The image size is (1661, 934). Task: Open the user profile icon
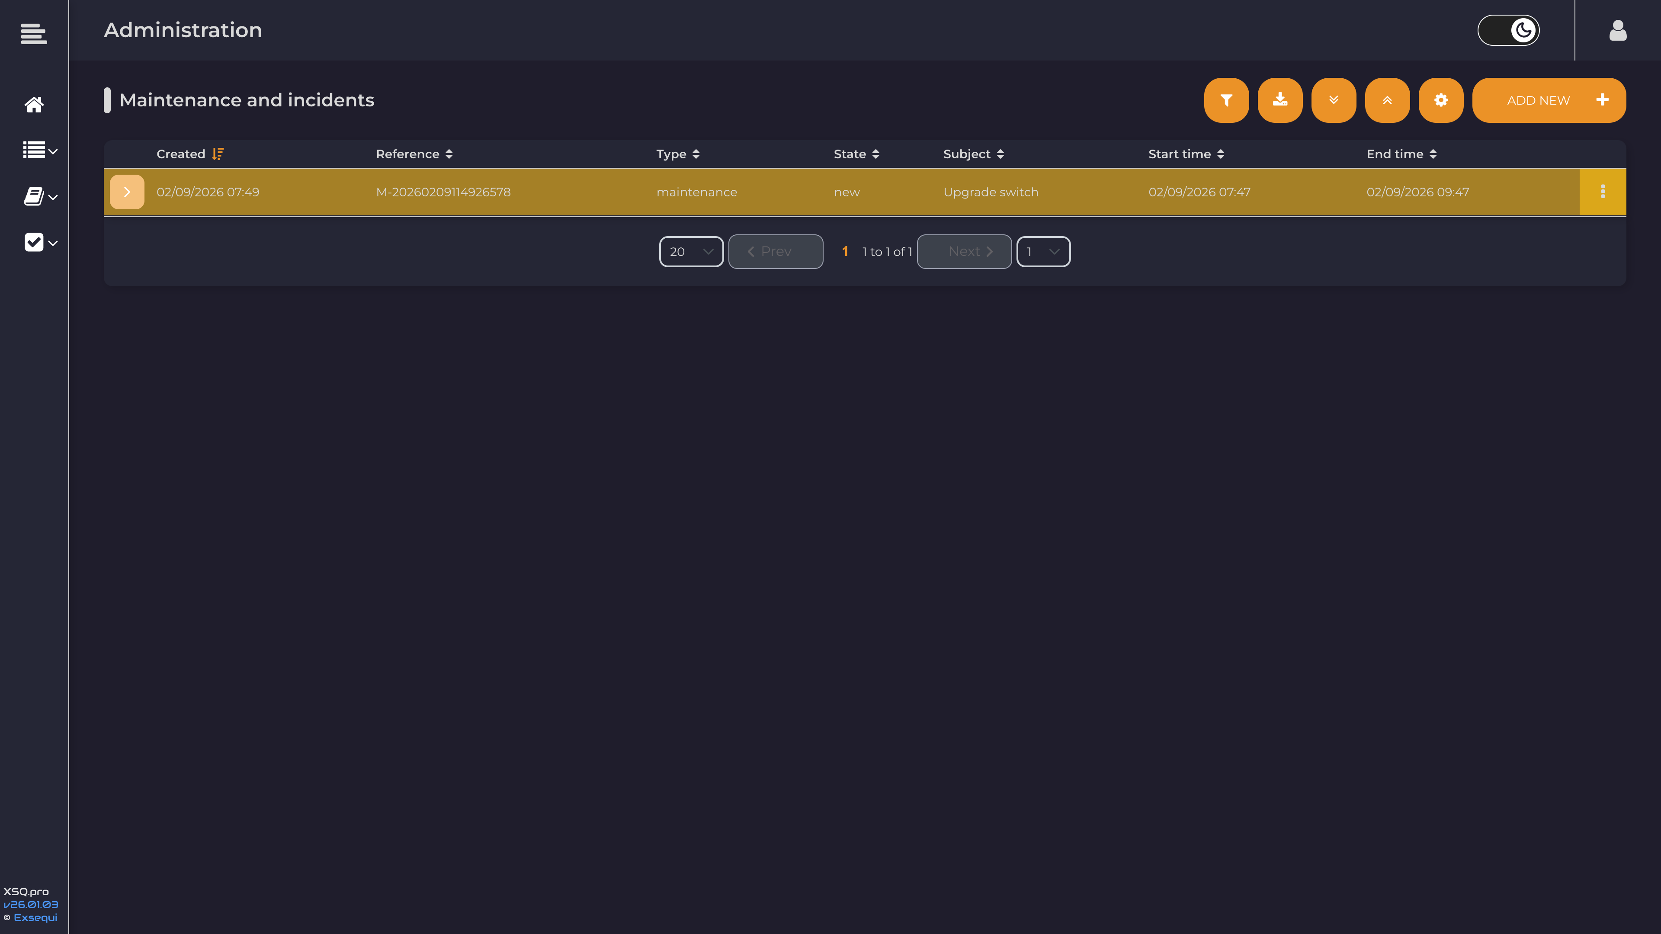tap(1617, 30)
